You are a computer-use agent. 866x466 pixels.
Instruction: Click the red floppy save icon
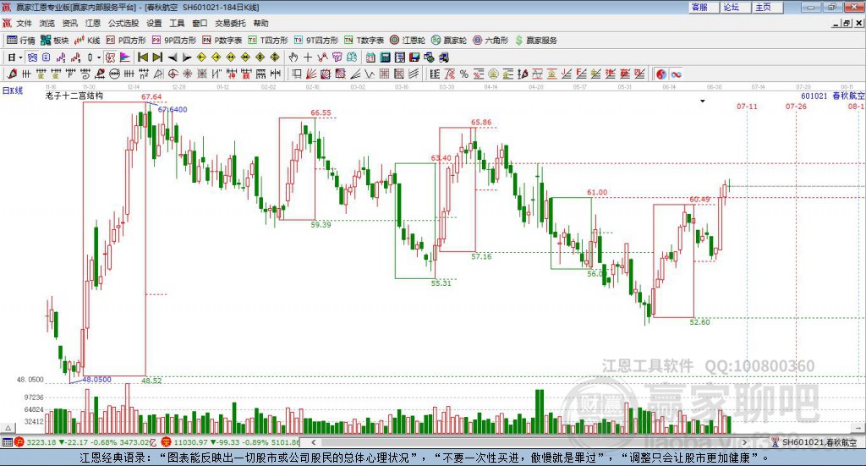(x=414, y=58)
